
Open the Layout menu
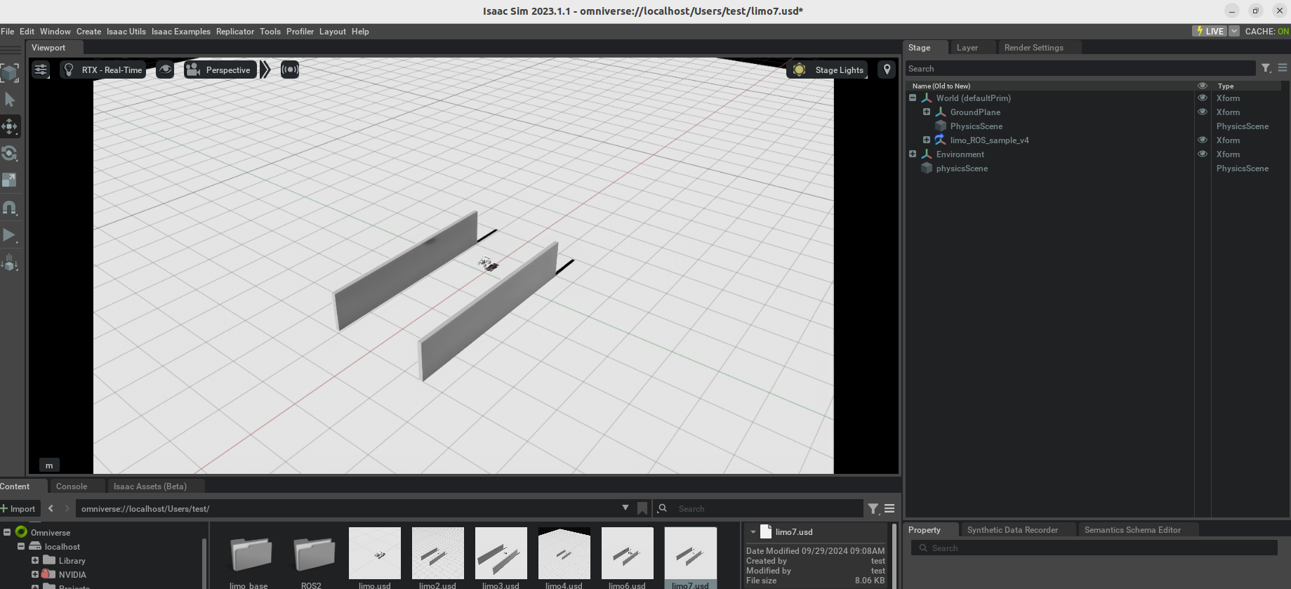click(333, 32)
